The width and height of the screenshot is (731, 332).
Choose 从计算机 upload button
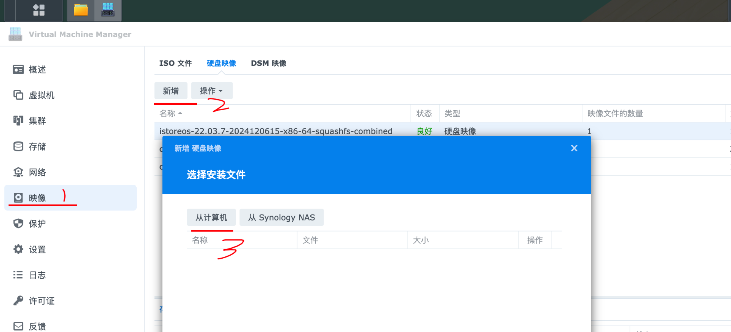click(x=211, y=218)
